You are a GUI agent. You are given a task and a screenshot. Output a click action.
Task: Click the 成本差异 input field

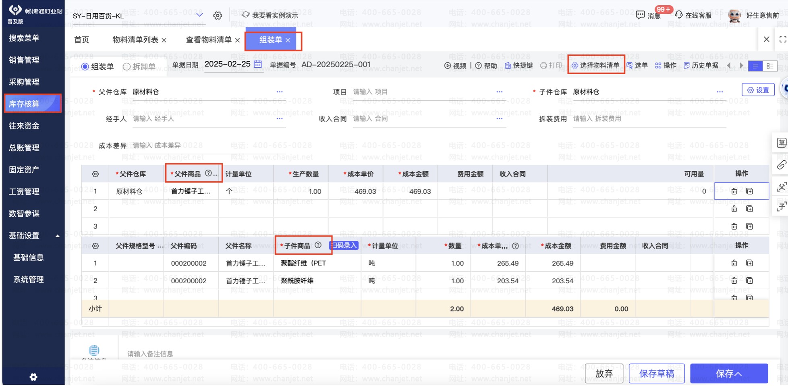(x=209, y=145)
